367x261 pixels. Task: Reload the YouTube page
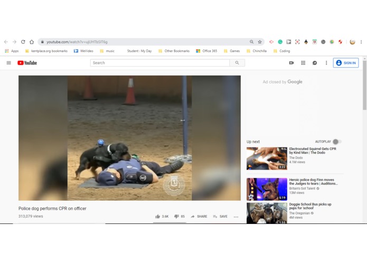pyautogui.click(x=23, y=42)
